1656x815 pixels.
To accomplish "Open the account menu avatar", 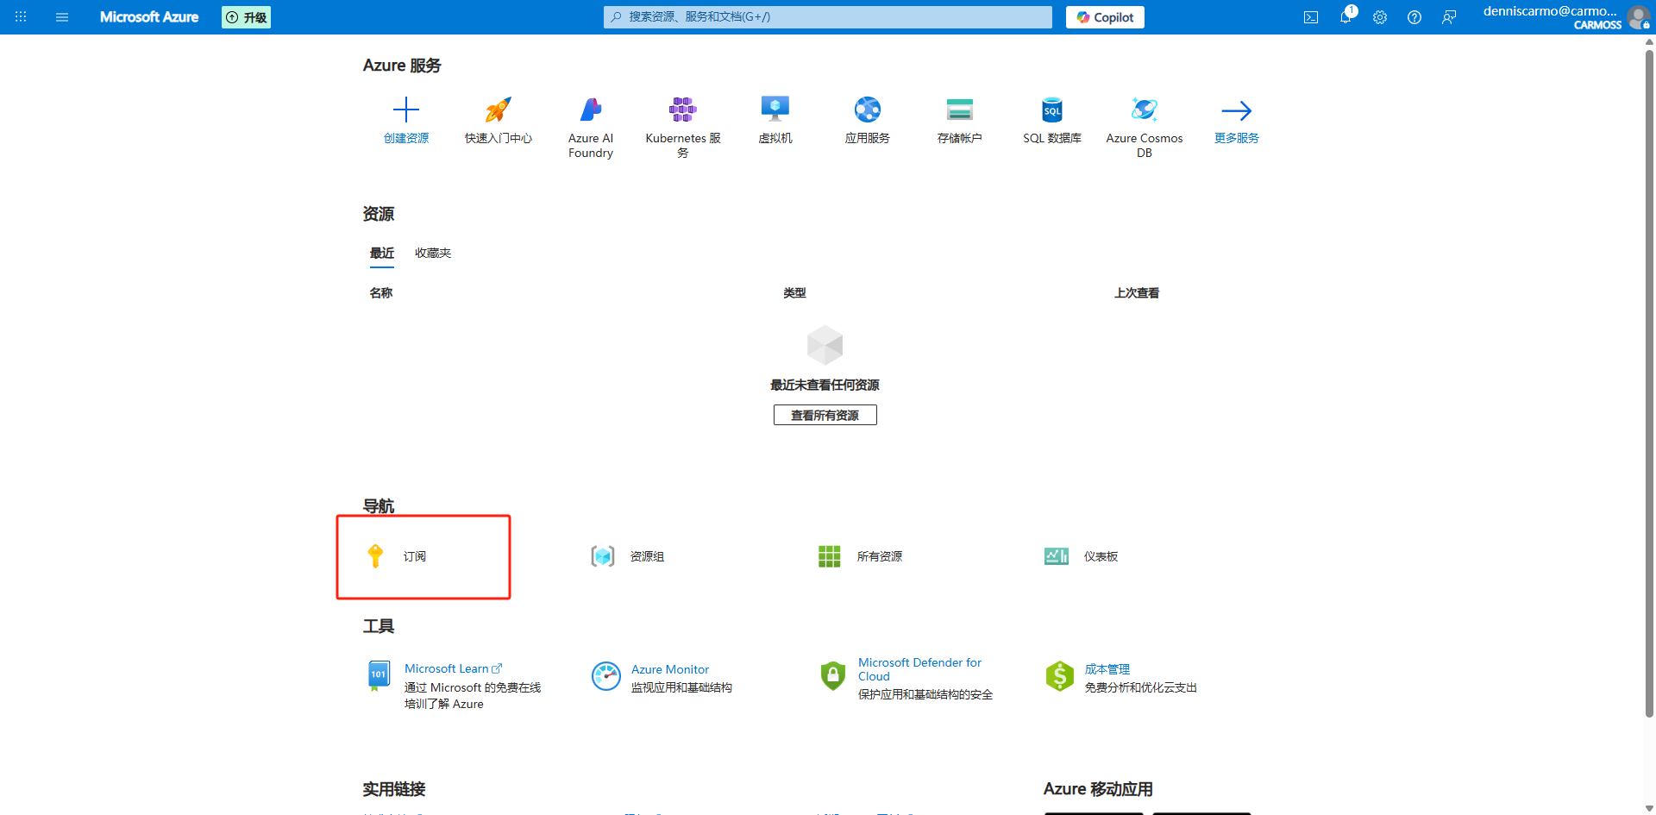I will click(x=1637, y=17).
